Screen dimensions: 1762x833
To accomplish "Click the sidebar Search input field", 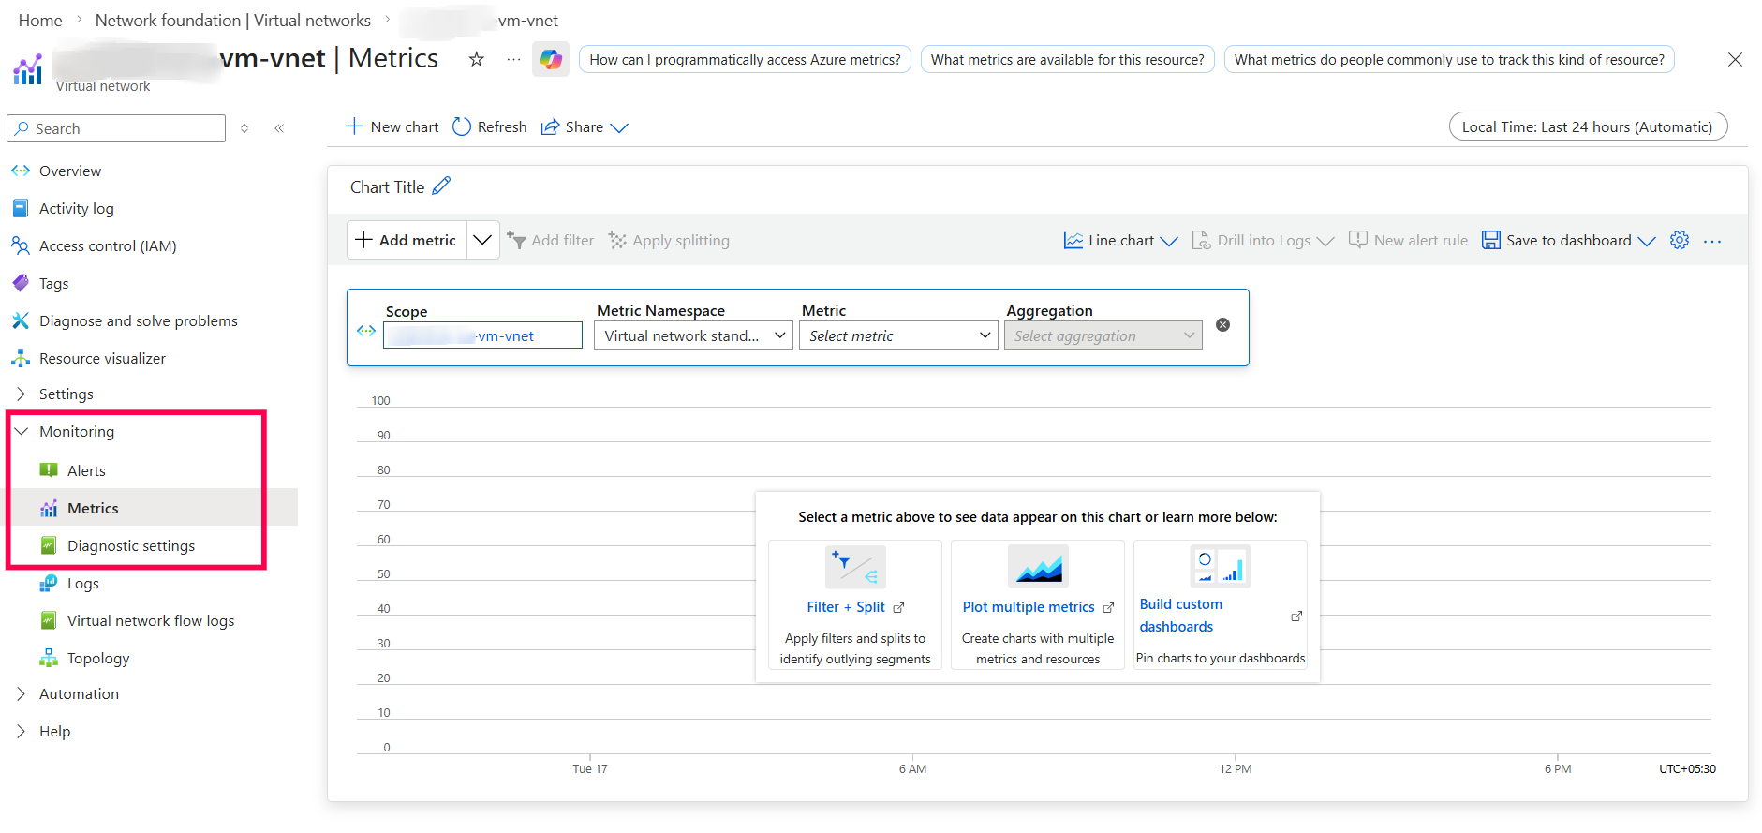I will (117, 129).
